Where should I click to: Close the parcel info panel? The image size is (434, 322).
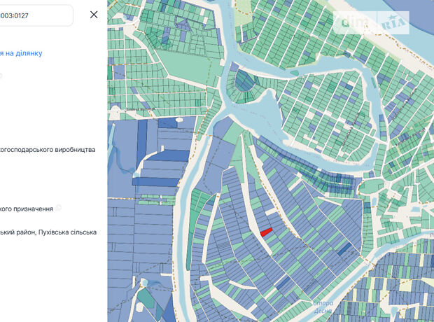(x=94, y=15)
